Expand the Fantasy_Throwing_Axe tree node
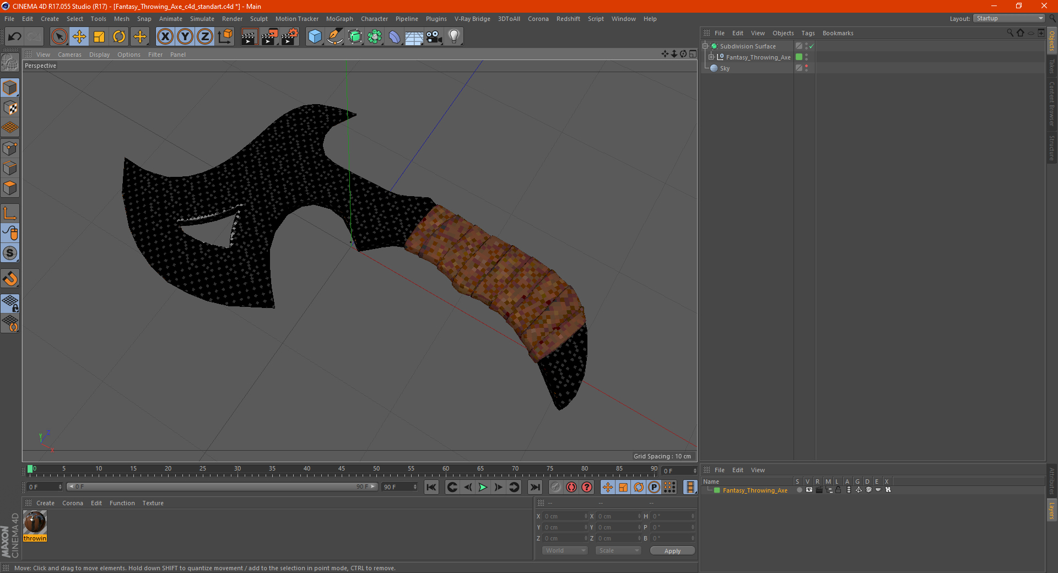1058x573 pixels. (x=711, y=57)
